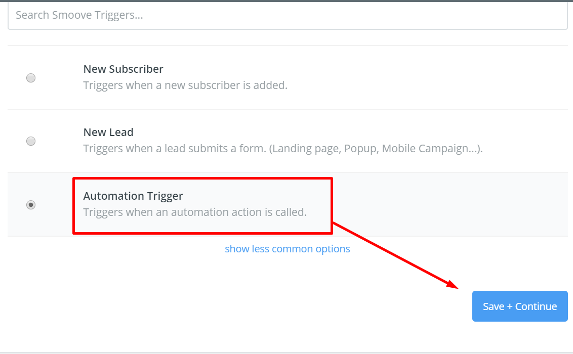Click the word 'Continue' on the blue button
The width and height of the screenshot is (573, 354).
pyautogui.click(x=536, y=306)
